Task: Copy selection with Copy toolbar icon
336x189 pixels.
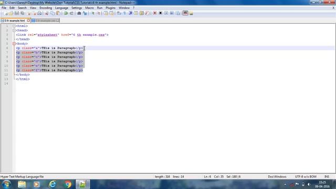Action: pos(52,13)
